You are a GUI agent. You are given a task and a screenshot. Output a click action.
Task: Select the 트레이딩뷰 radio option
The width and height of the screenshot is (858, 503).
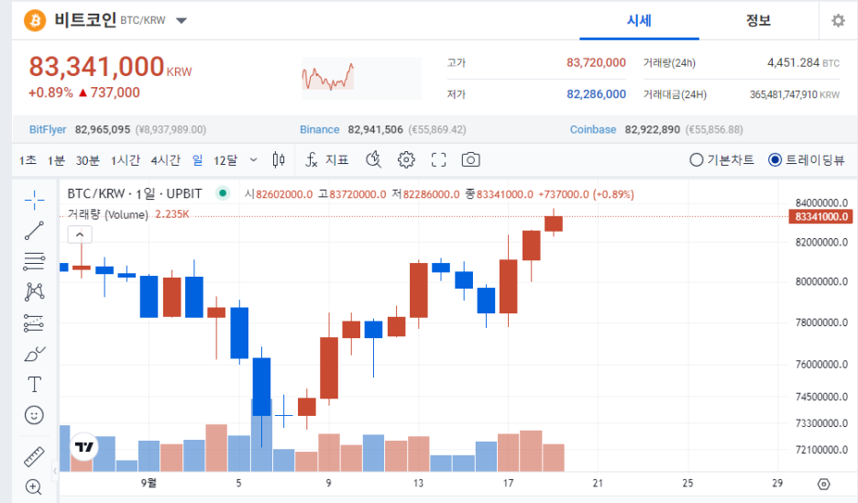806,159
